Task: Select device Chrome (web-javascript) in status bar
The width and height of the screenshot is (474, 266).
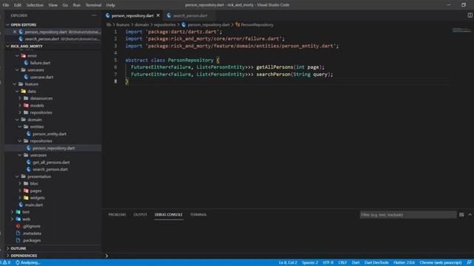Action: tap(441, 262)
